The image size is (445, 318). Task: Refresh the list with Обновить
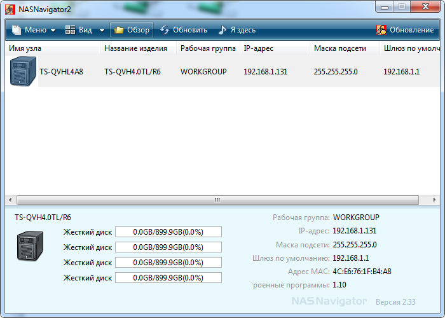coord(184,30)
